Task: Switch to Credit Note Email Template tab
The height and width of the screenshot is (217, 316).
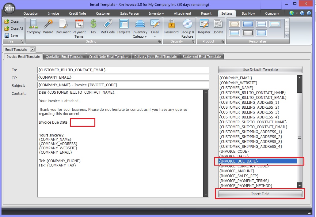Action: click(x=109, y=57)
